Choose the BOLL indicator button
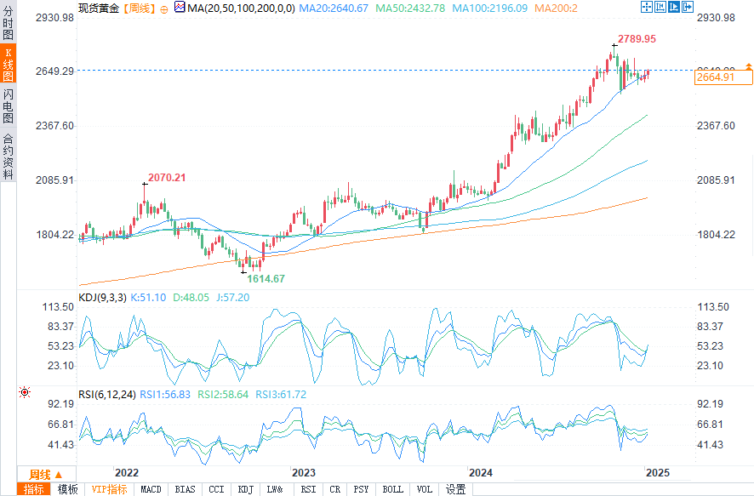 click(x=392, y=489)
